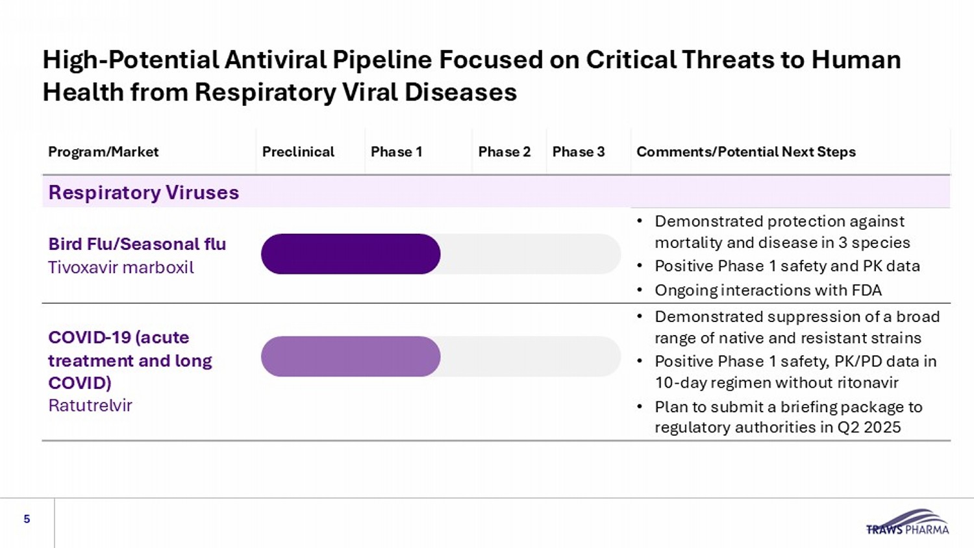
Task: Select the Preclinical column header
Action: pos(298,152)
